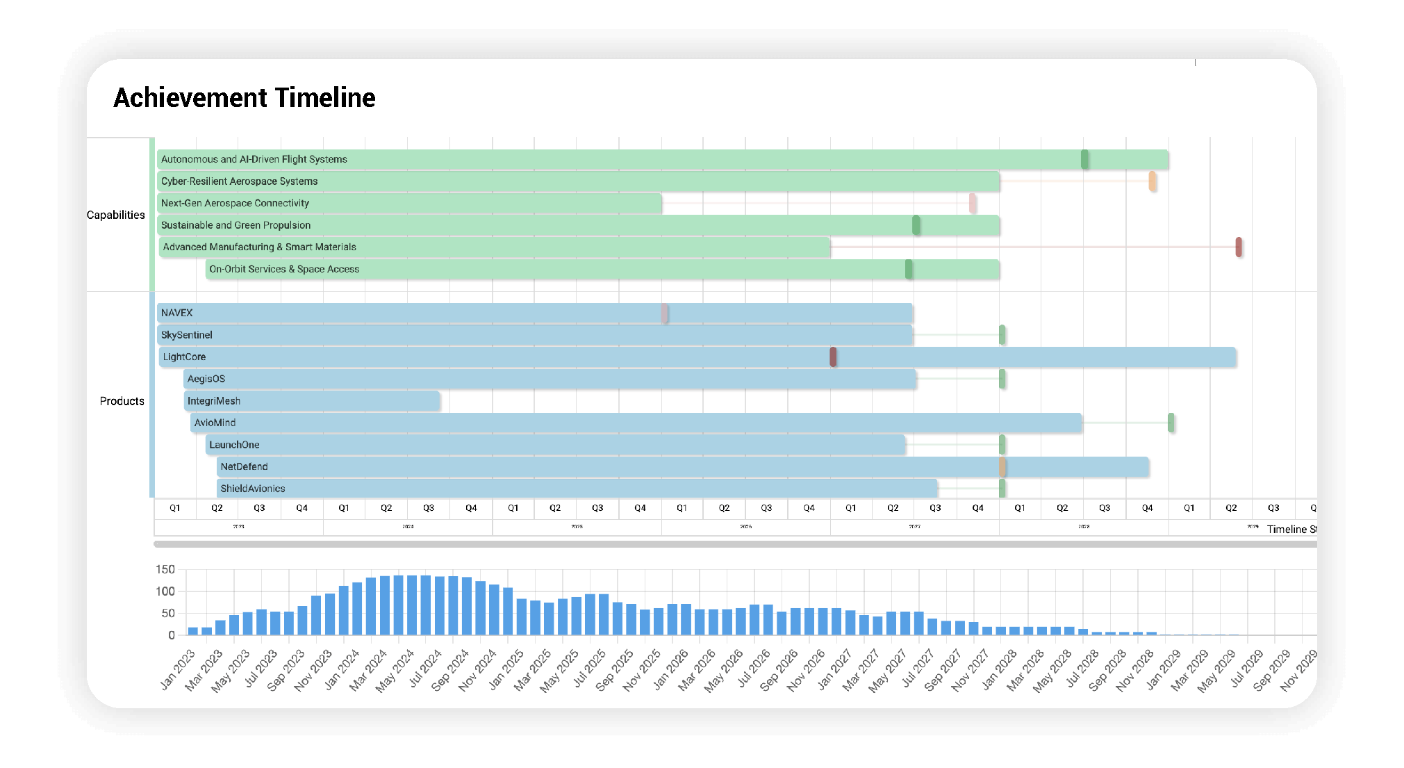Image resolution: width=1404 pixels, height=768 pixels.
Task: Click the orange marker on NetDefend bar
Action: (1002, 466)
